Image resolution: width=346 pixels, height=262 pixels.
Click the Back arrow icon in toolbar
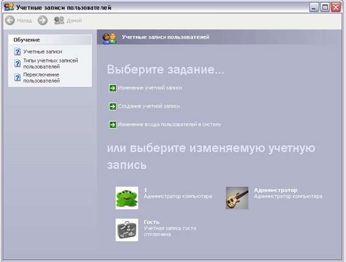coord(10,20)
